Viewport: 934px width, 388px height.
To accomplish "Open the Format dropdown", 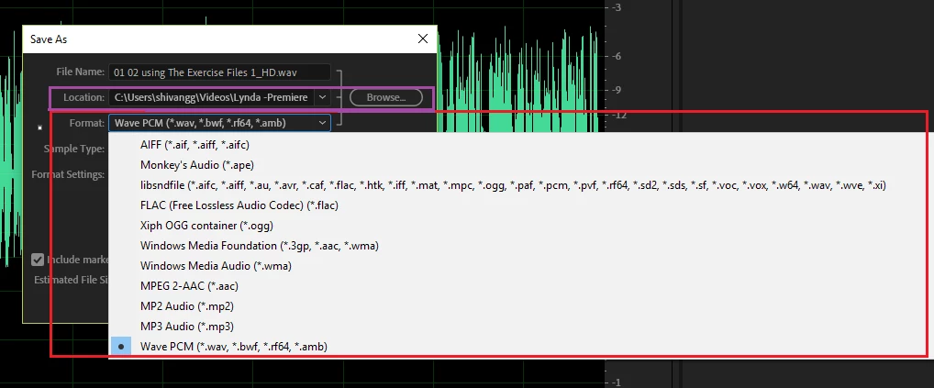I will pyautogui.click(x=219, y=123).
